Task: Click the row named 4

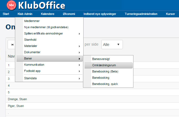Action: coord(92,86)
